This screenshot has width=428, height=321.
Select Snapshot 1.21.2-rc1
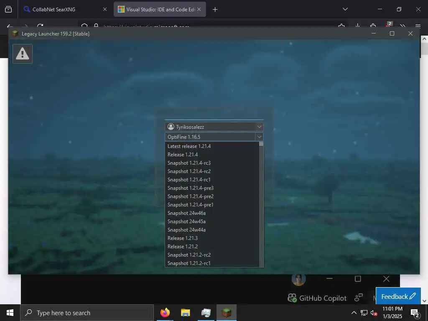212,263
